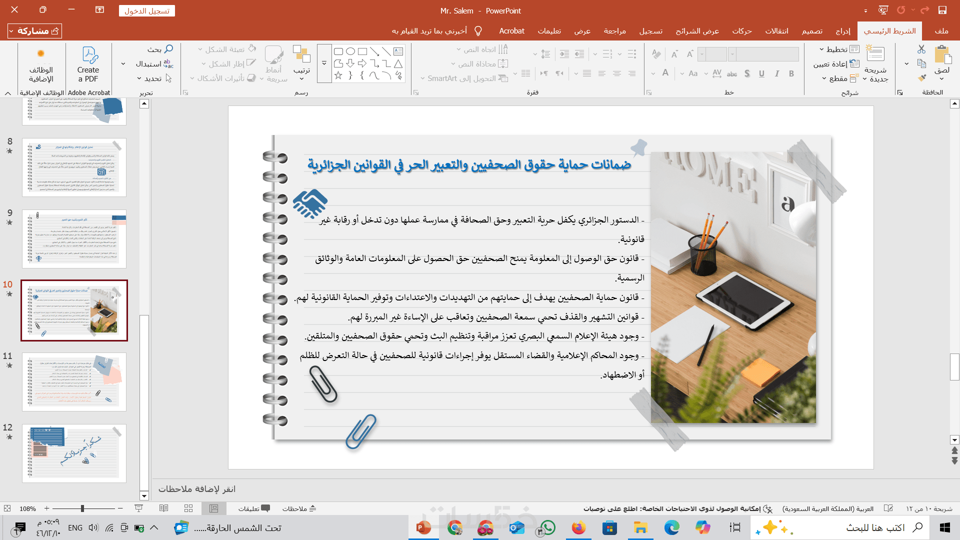Open the Insert (إدراج) tab
The width and height of the screenshot is (960, 540).
(x=843, y=31)
